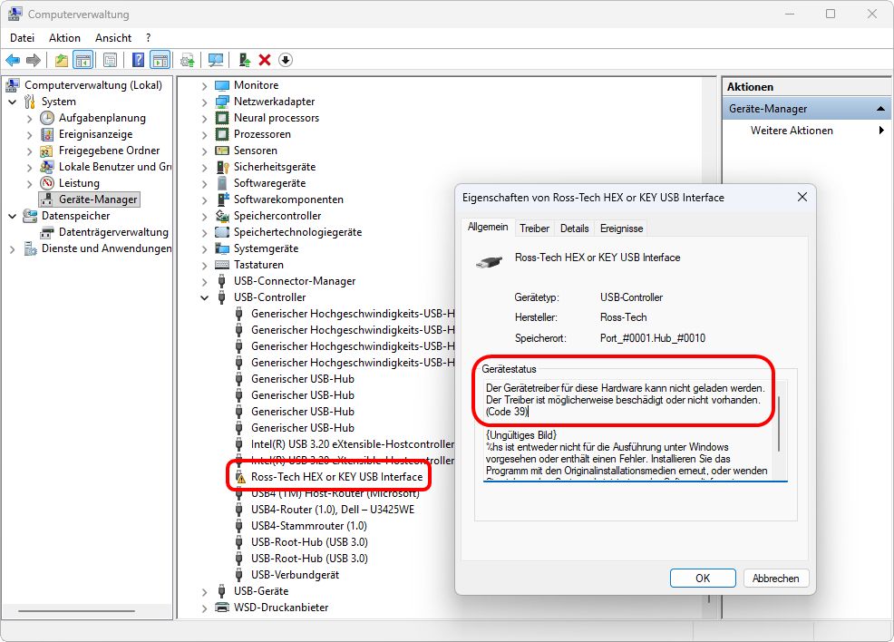Select Ross-Tech HEX or KEY USB Interface device

coord(336,477)
